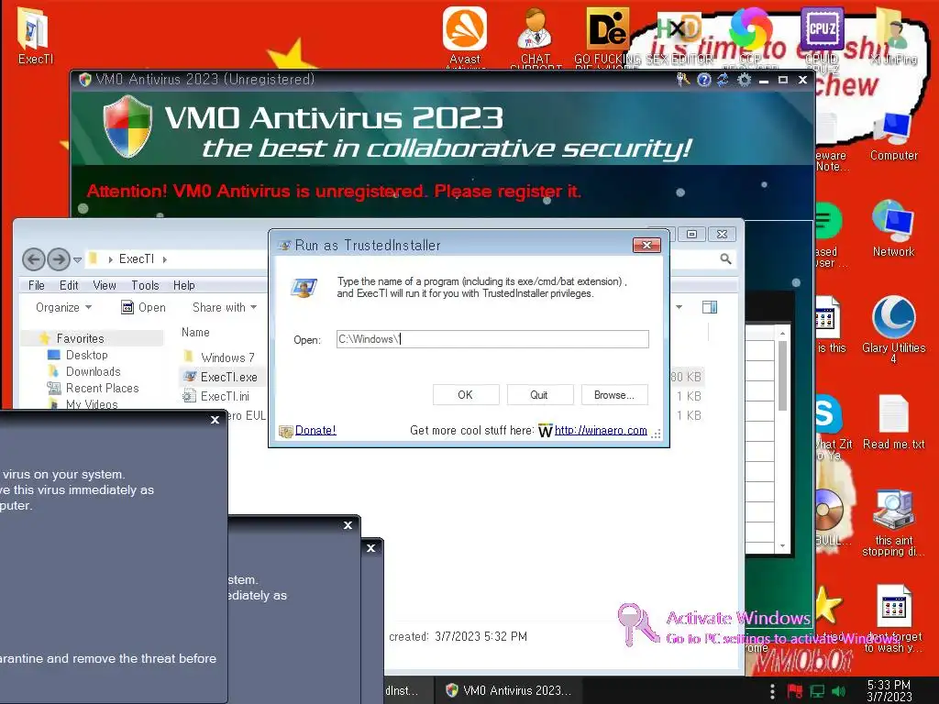Open the http://winaero.com link
Image resolution: width=939 pixels, height=704 pixels.
[x=601, y=430]
